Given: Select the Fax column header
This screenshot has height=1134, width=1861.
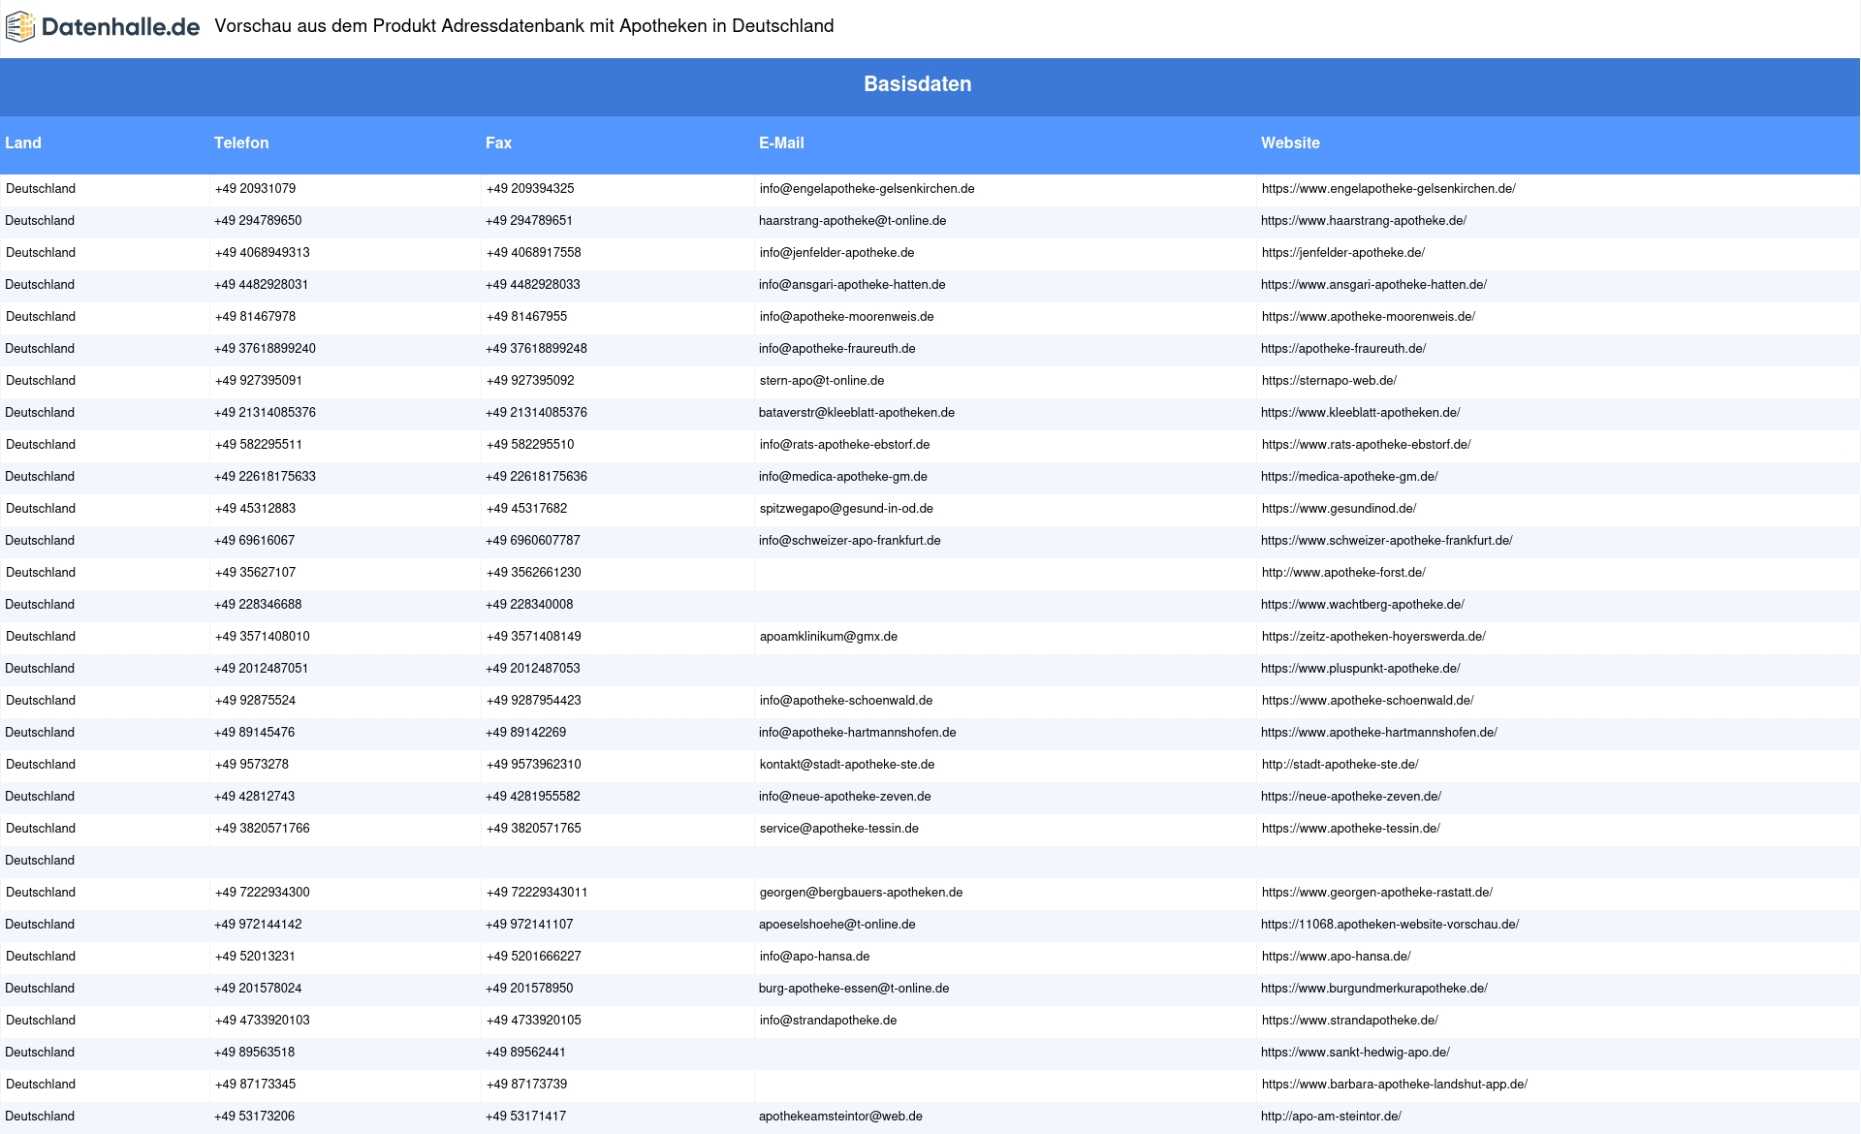Looking at the screenshot, I should point(498,142).
